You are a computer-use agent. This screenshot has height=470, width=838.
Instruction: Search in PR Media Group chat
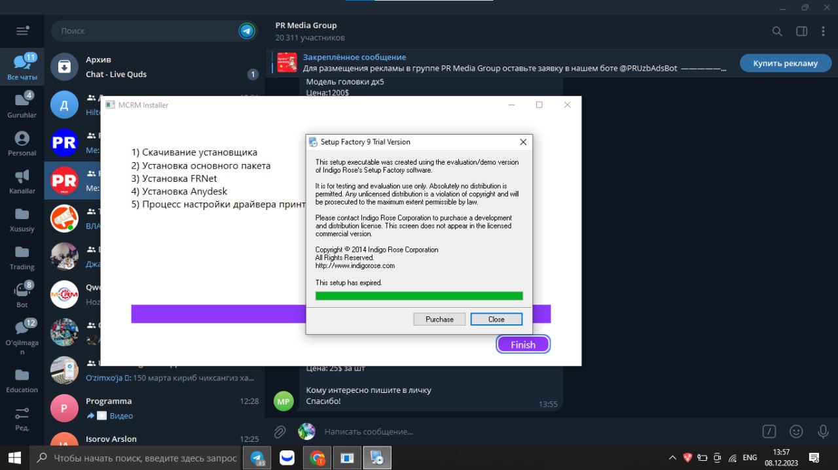pos(777,31)
